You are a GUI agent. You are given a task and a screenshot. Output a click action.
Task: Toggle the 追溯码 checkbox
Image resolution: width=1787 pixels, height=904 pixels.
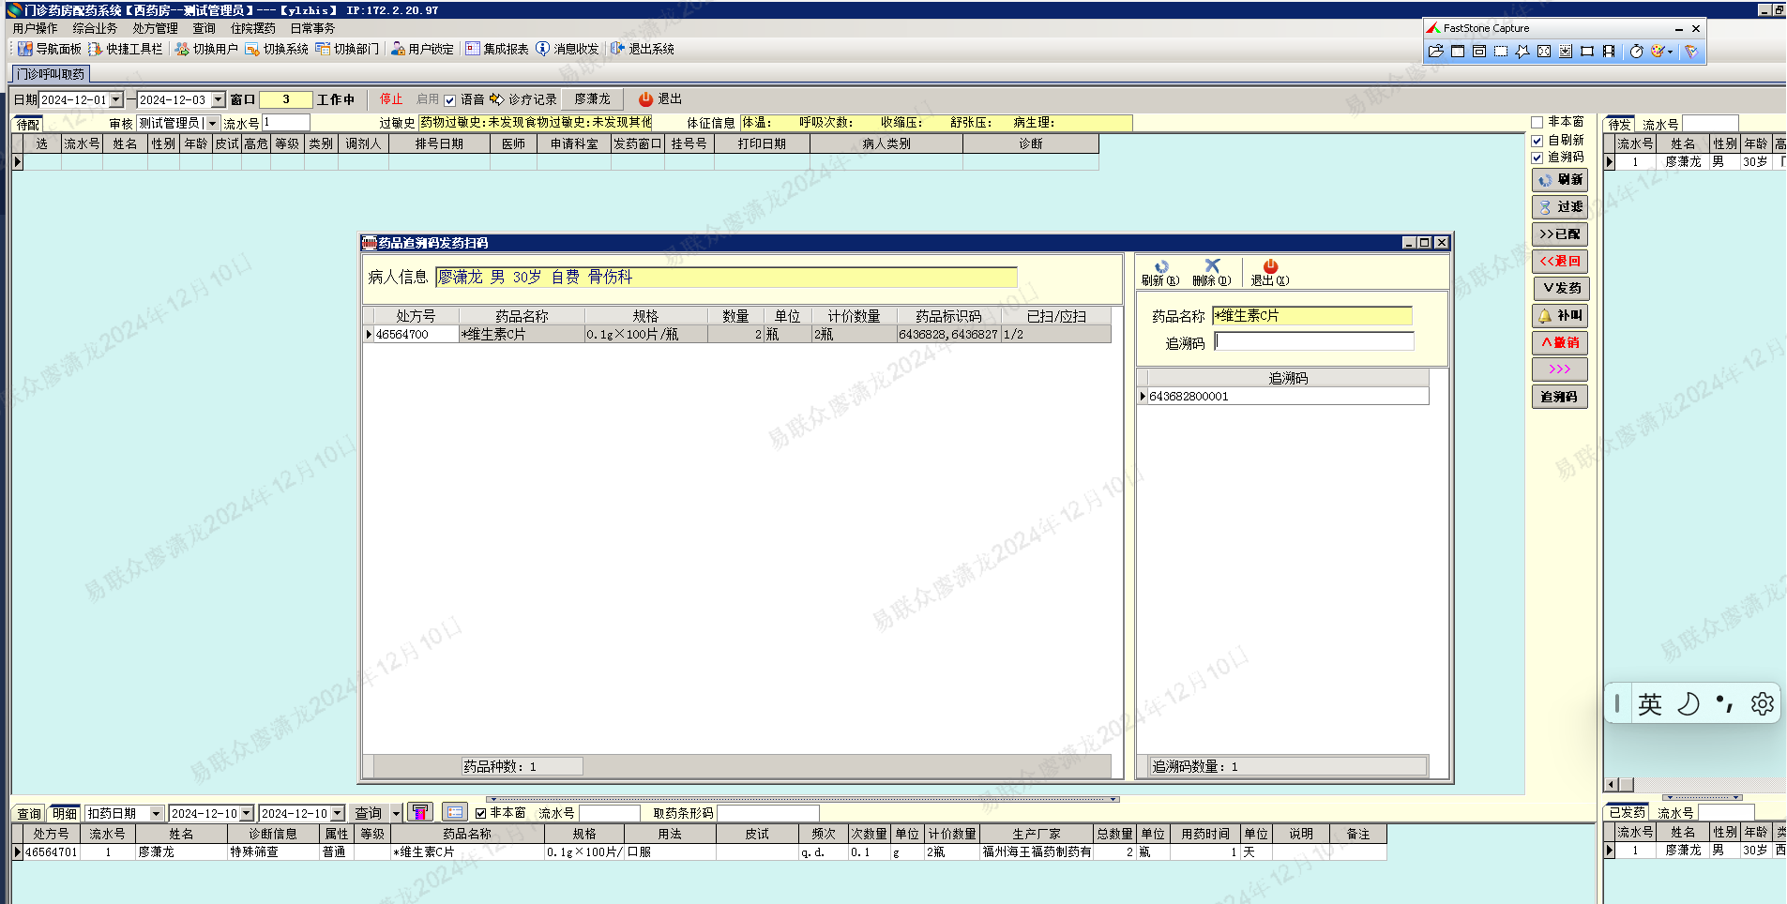[1537, 158]
